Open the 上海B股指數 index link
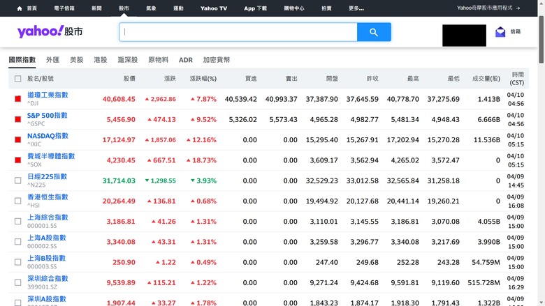545x306 pixels. 46,258
